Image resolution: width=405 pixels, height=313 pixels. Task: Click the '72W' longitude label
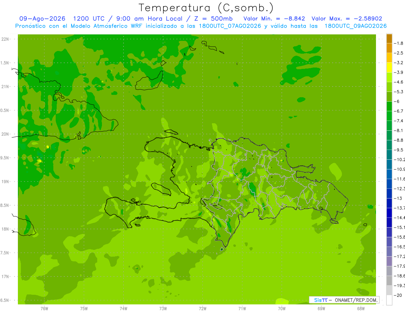point(202,309)
